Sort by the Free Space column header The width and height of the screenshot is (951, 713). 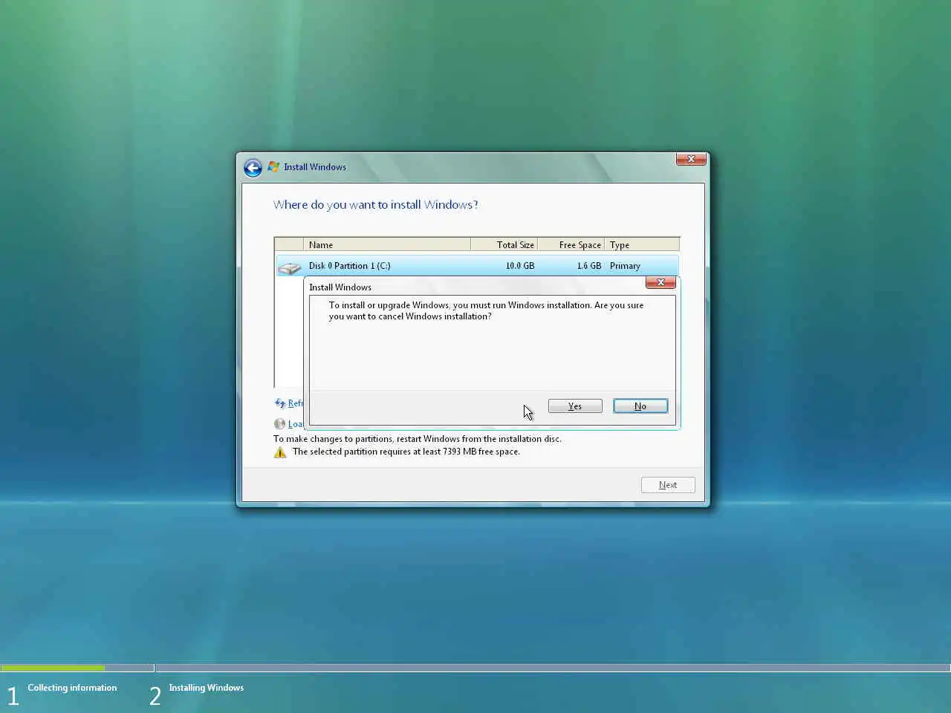(571, 245)
